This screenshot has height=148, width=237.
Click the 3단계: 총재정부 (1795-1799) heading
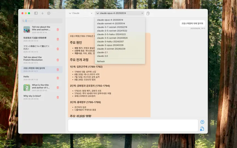tap(85, 102)
